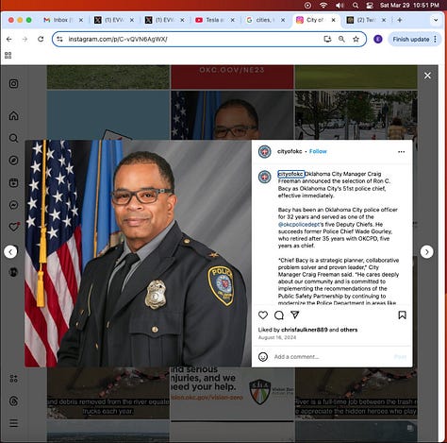This screenshot has width=447, height=443.
Task: Open chrisfaulkner889 liker profile
Action: pos(305,330)
